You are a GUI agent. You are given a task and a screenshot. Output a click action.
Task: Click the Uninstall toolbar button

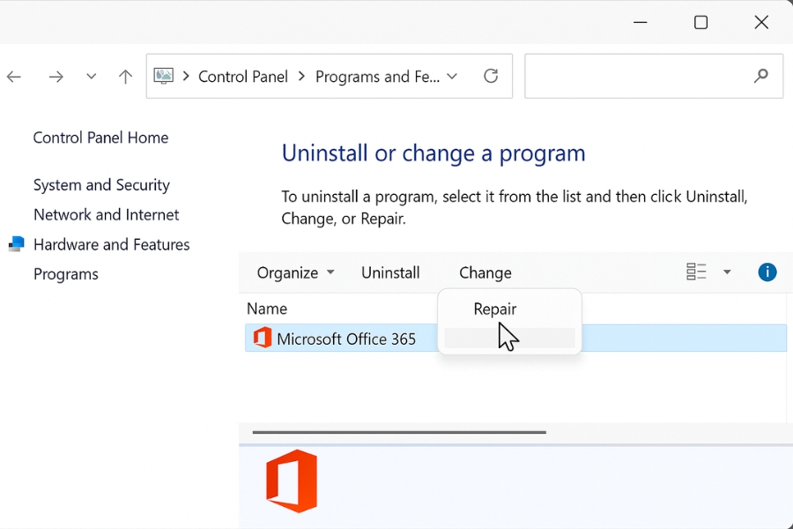coord(390,272)
